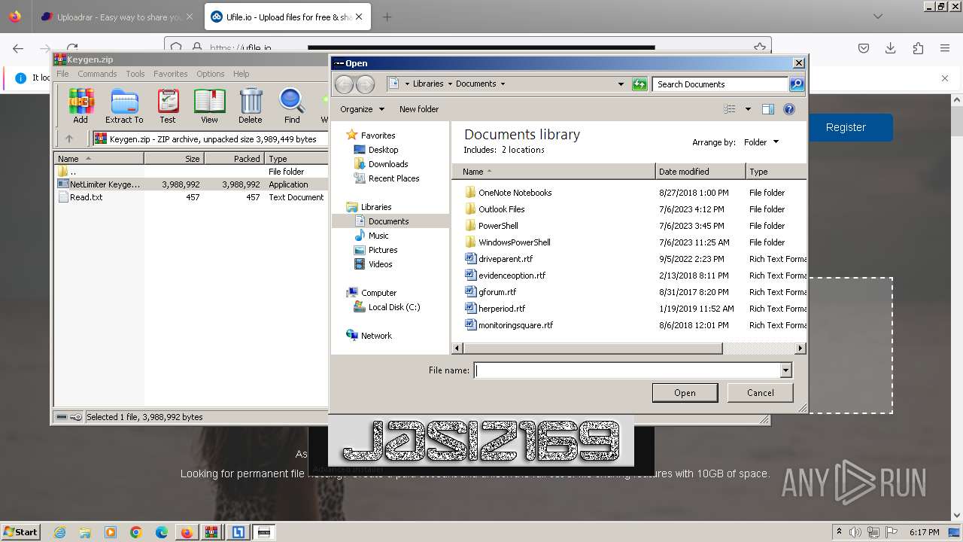
Task: Open the Organize dropdown
Action: pyautogui.click(x=362, y=109)
